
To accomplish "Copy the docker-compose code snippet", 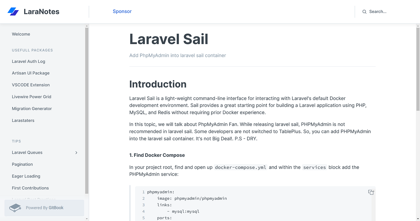I will 371,192.
